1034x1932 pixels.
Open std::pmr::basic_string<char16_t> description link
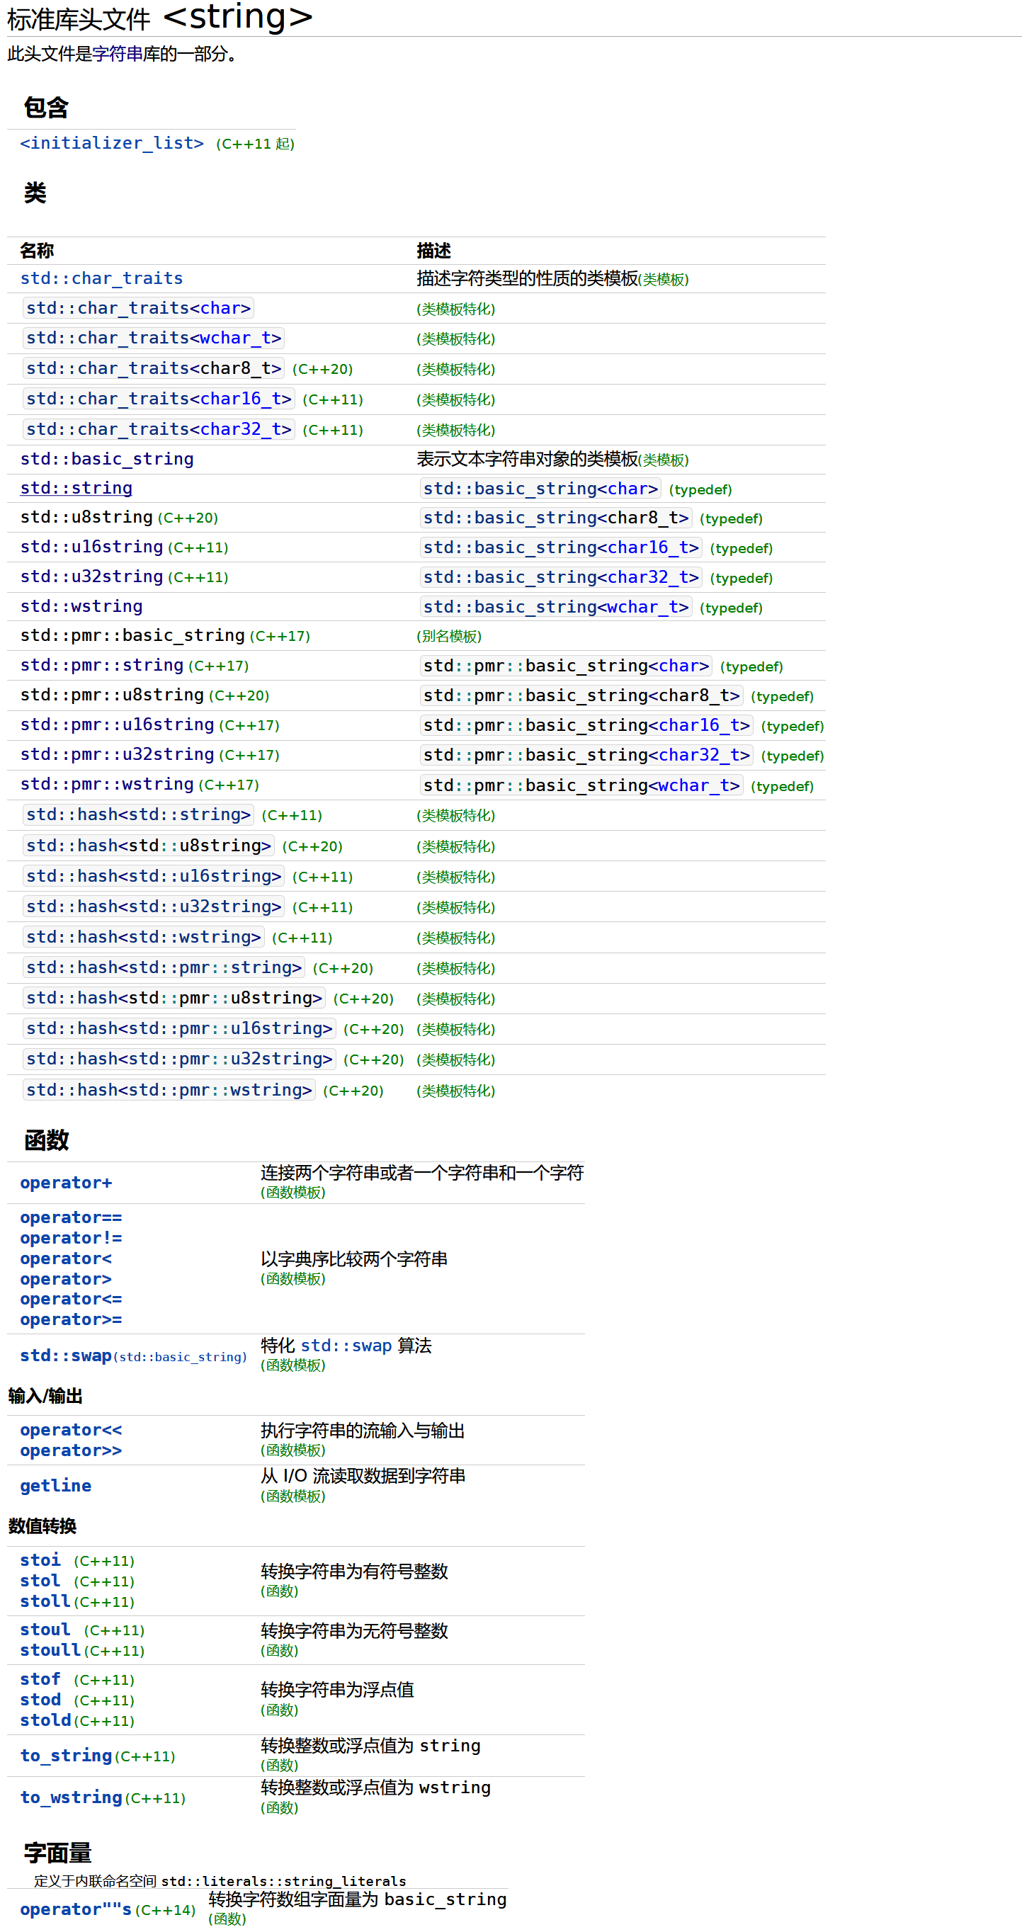[x=586, y=725]
